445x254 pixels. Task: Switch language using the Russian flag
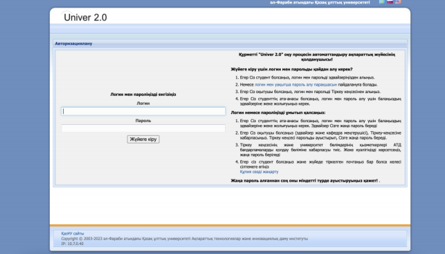pyautogui.click(x=390, y=1)
